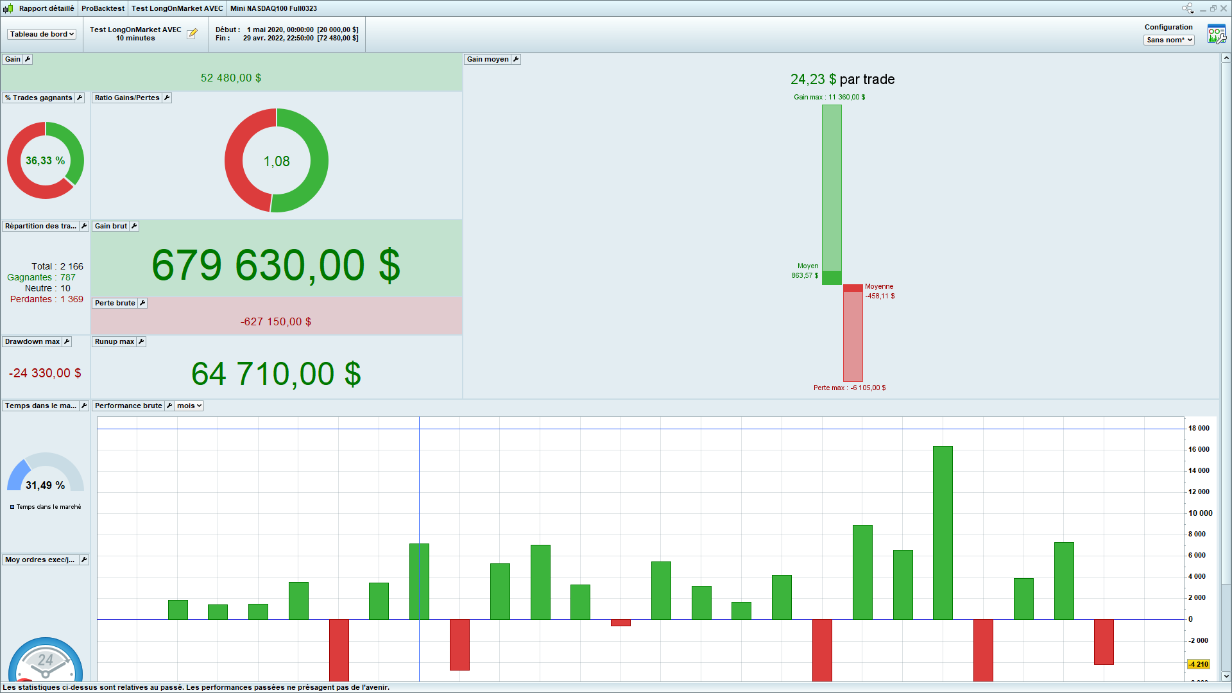Open the dashboard configuration settings icon
1232x693 pixels.
point(1216,34)
